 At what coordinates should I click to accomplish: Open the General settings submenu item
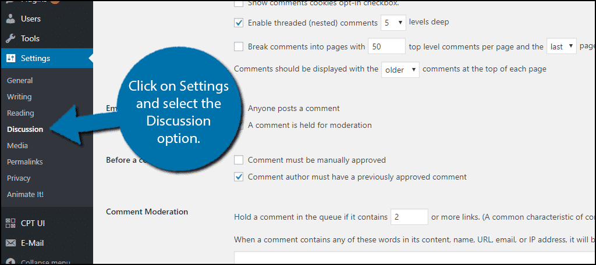(20, 80)
